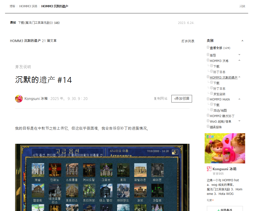Expand the WoG 战略/信息 category arrow

point(239,121)
